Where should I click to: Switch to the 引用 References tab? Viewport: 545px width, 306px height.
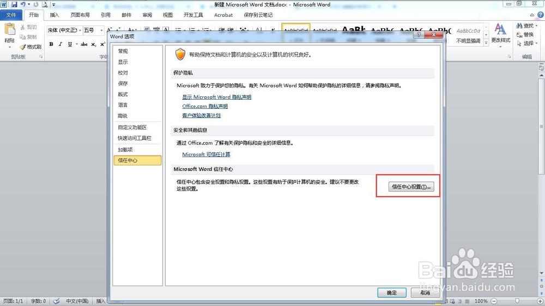106,15
